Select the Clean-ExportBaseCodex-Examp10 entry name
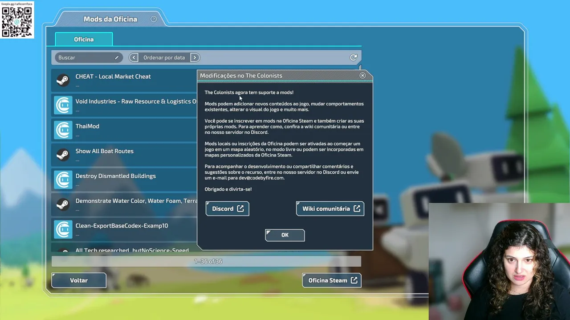 click(122, 226)
